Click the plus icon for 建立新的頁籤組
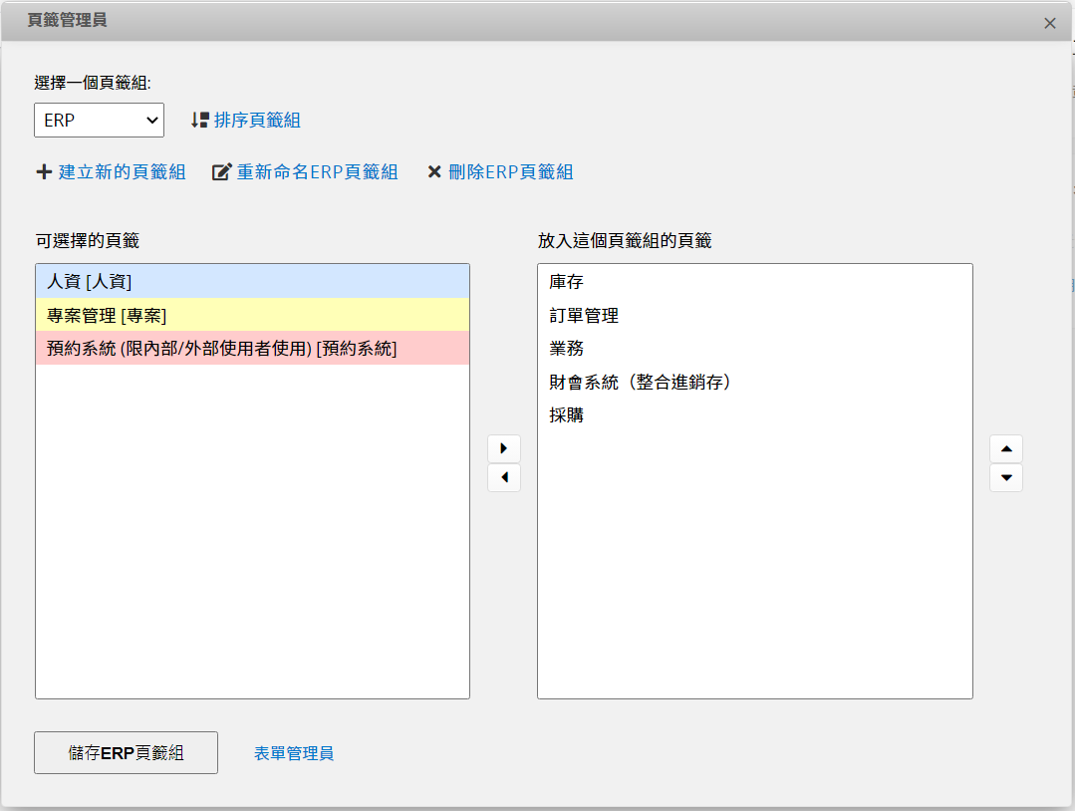1075x811 pixels. pyautogui.click(x=44, y=172)
